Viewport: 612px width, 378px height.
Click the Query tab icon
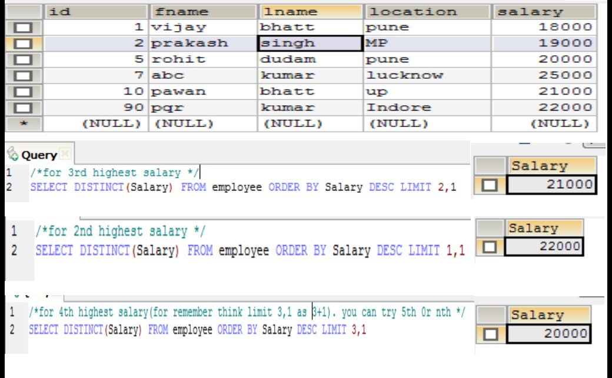12,154
